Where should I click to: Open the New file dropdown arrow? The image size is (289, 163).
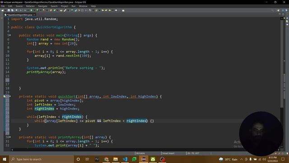pyautogui.click(x=5, y=10)
